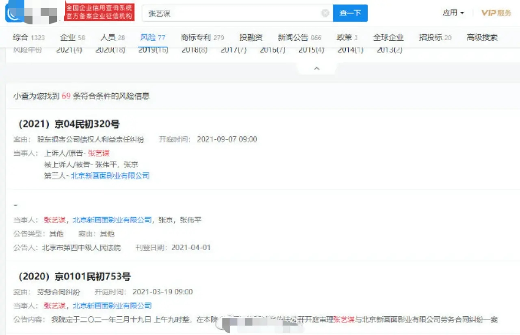Filter risk year by 2015(4)

pos(312,50)
